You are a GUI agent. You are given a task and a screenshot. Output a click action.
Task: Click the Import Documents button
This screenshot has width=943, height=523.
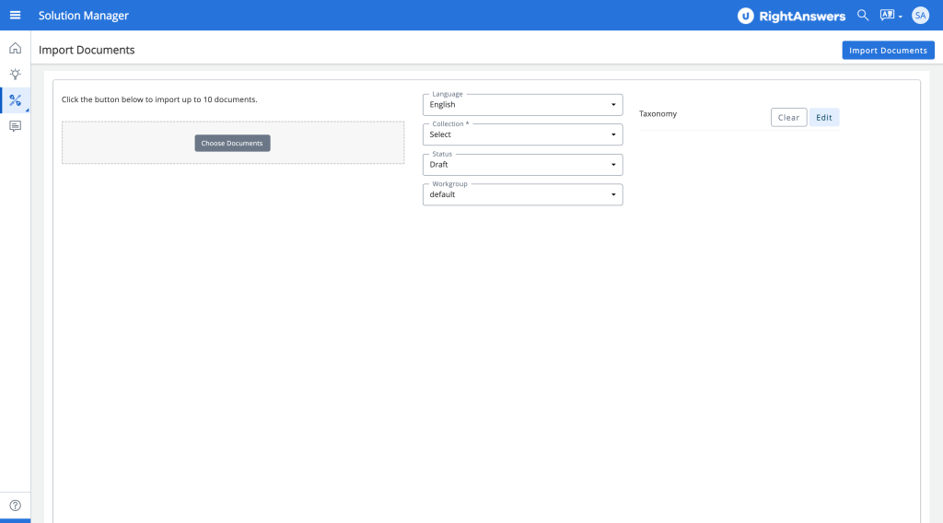click(x=888, y=51)
